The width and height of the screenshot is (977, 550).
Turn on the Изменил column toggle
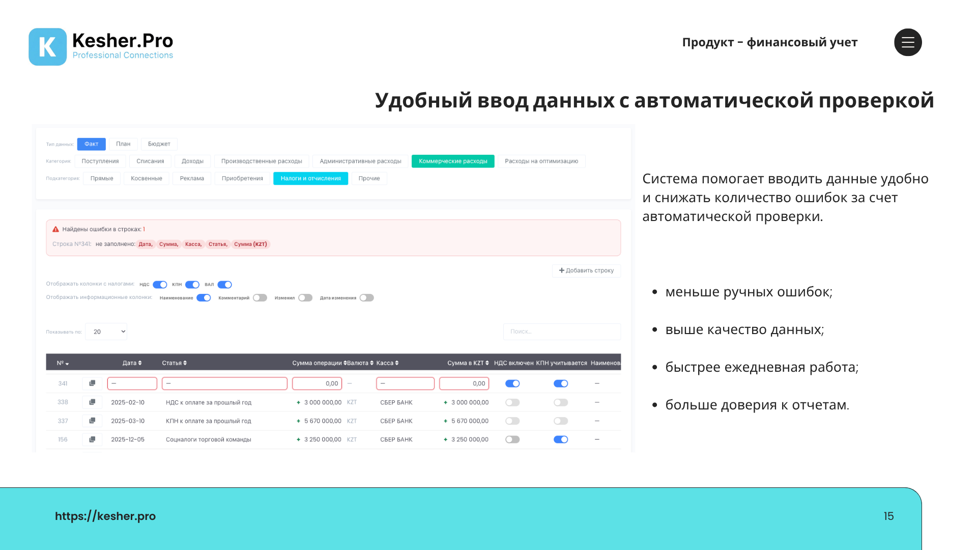tap(305, 298)
